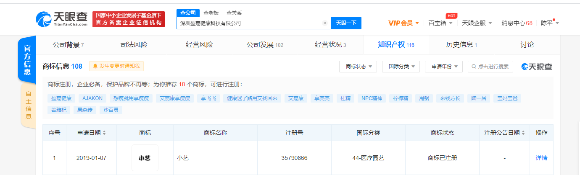Select the 甩锅 tag
Screen dimensions: 580x175
[x=423, y=98]
